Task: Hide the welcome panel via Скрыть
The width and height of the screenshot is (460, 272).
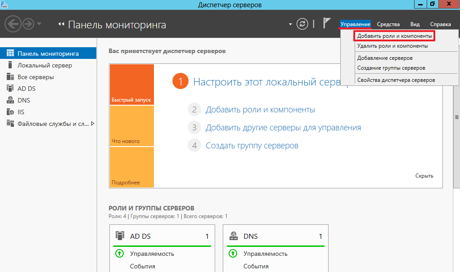Action: 424,176
